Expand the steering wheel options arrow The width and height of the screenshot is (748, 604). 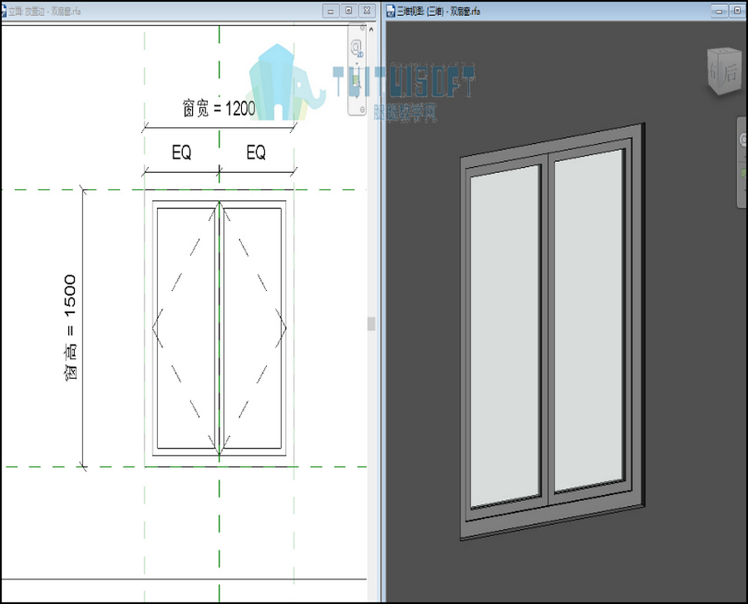click(357, 63)
